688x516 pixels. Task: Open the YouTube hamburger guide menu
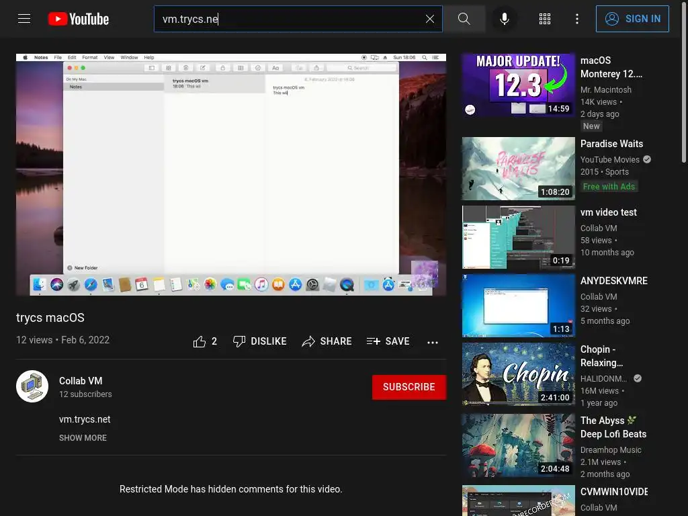point(24,19)
